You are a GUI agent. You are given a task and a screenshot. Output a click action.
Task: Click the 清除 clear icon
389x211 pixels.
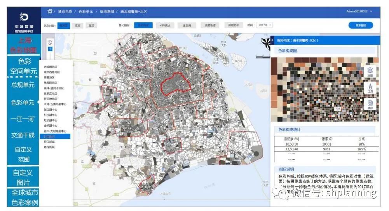pos(370,105)
